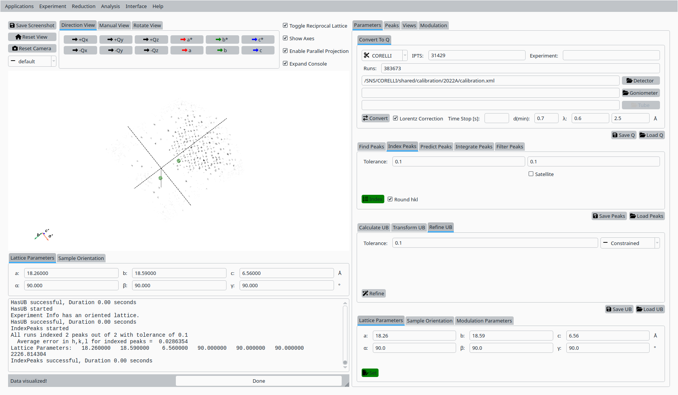Click the Save UB button
The image size is (678, 395).
coord(619,309)
